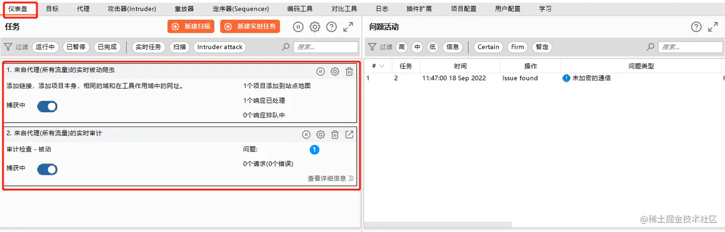Viewport: 725px width, 232px height.
Task: Open the 攻击器(Intruder) tab
Action: coord(132,9)
